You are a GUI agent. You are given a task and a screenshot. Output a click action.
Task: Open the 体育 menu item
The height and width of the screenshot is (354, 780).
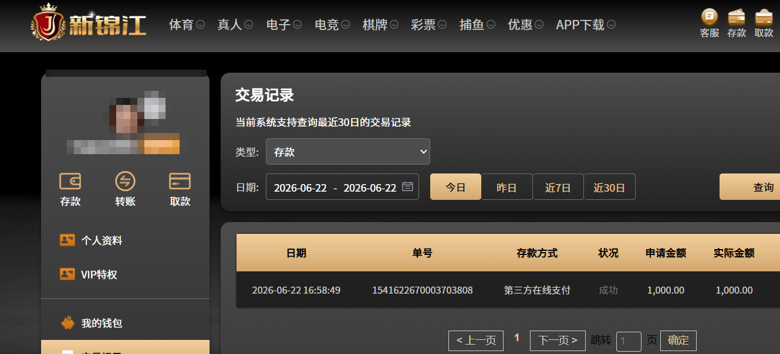coord(181,25)
